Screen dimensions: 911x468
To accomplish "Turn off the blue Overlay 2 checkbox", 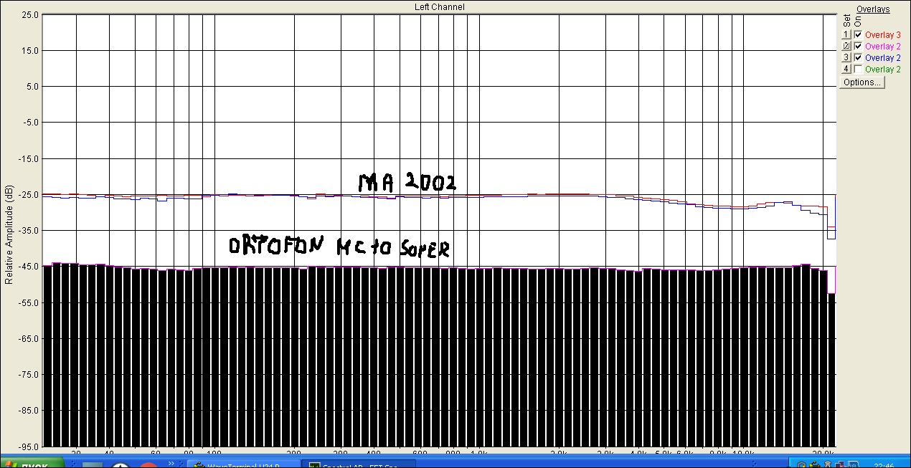I will pos(858,57).
